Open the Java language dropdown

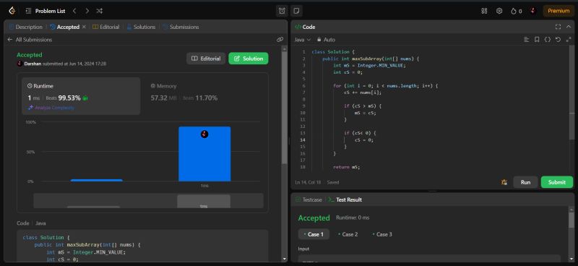(302, 40)
